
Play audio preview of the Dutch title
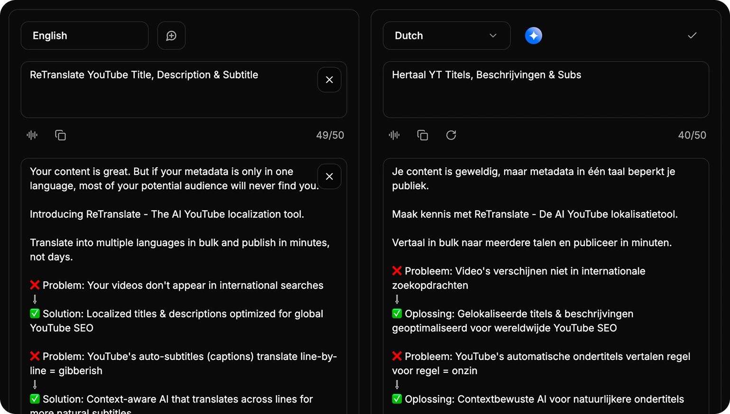(394, 135)
